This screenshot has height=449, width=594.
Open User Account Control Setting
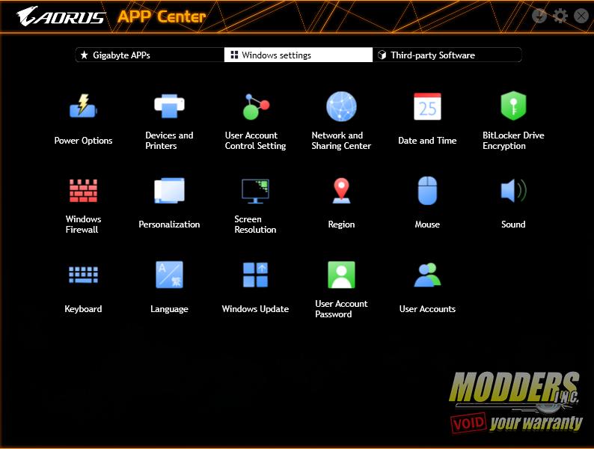point(255,107)
